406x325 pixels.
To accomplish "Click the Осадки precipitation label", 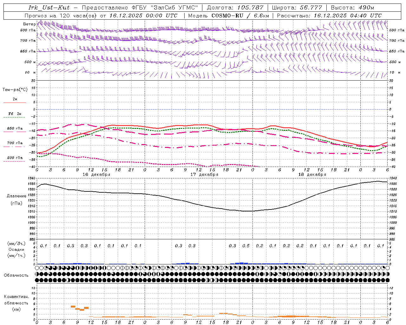I will tap(16, 249).
